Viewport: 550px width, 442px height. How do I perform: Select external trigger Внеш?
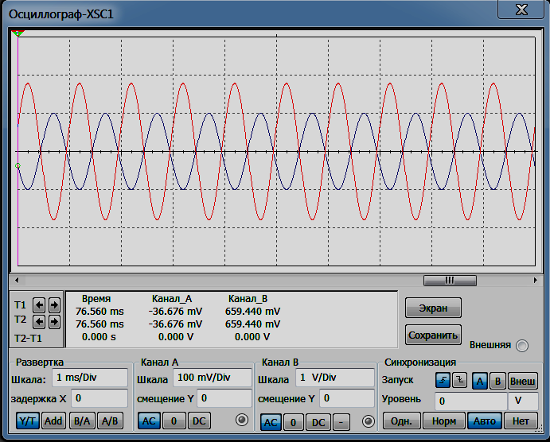pyautogui.click(x=523, y=381)
